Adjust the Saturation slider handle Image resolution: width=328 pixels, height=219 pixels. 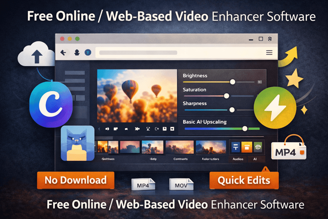(226, 96)
